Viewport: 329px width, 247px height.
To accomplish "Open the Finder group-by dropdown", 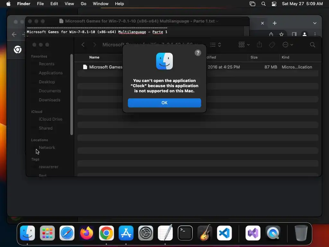I will (244, 44).
